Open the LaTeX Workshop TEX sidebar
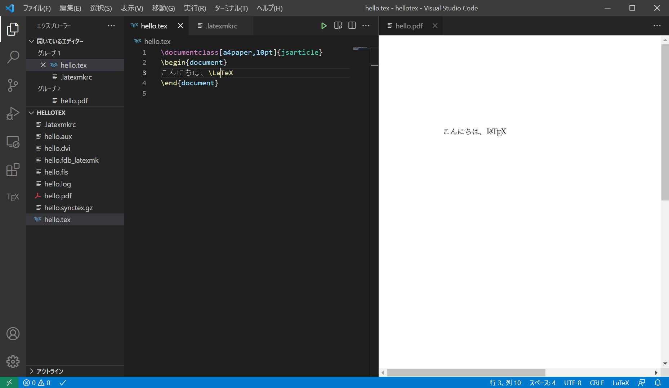 click(13, 197)
